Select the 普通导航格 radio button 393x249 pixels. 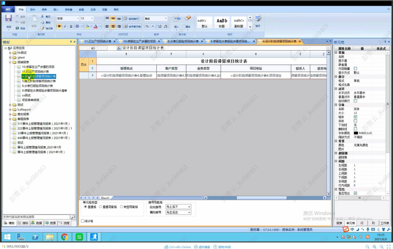(100, 207)
